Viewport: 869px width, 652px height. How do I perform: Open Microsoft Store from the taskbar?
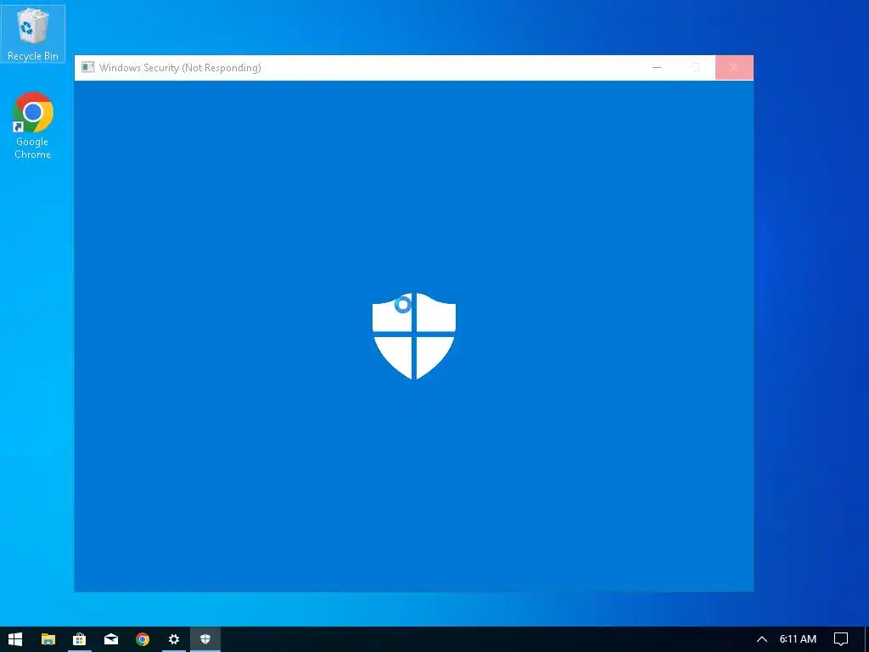[x=79, y=639]
